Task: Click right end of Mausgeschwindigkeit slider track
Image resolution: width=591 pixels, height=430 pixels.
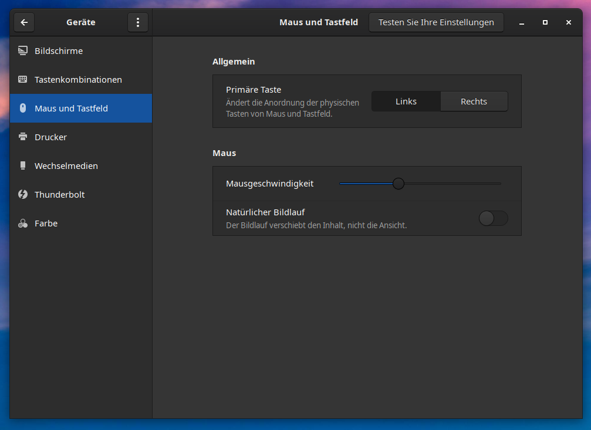Action: [499, 184]
